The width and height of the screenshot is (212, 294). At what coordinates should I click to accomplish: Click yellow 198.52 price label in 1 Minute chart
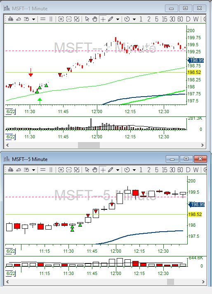(194, 72)
